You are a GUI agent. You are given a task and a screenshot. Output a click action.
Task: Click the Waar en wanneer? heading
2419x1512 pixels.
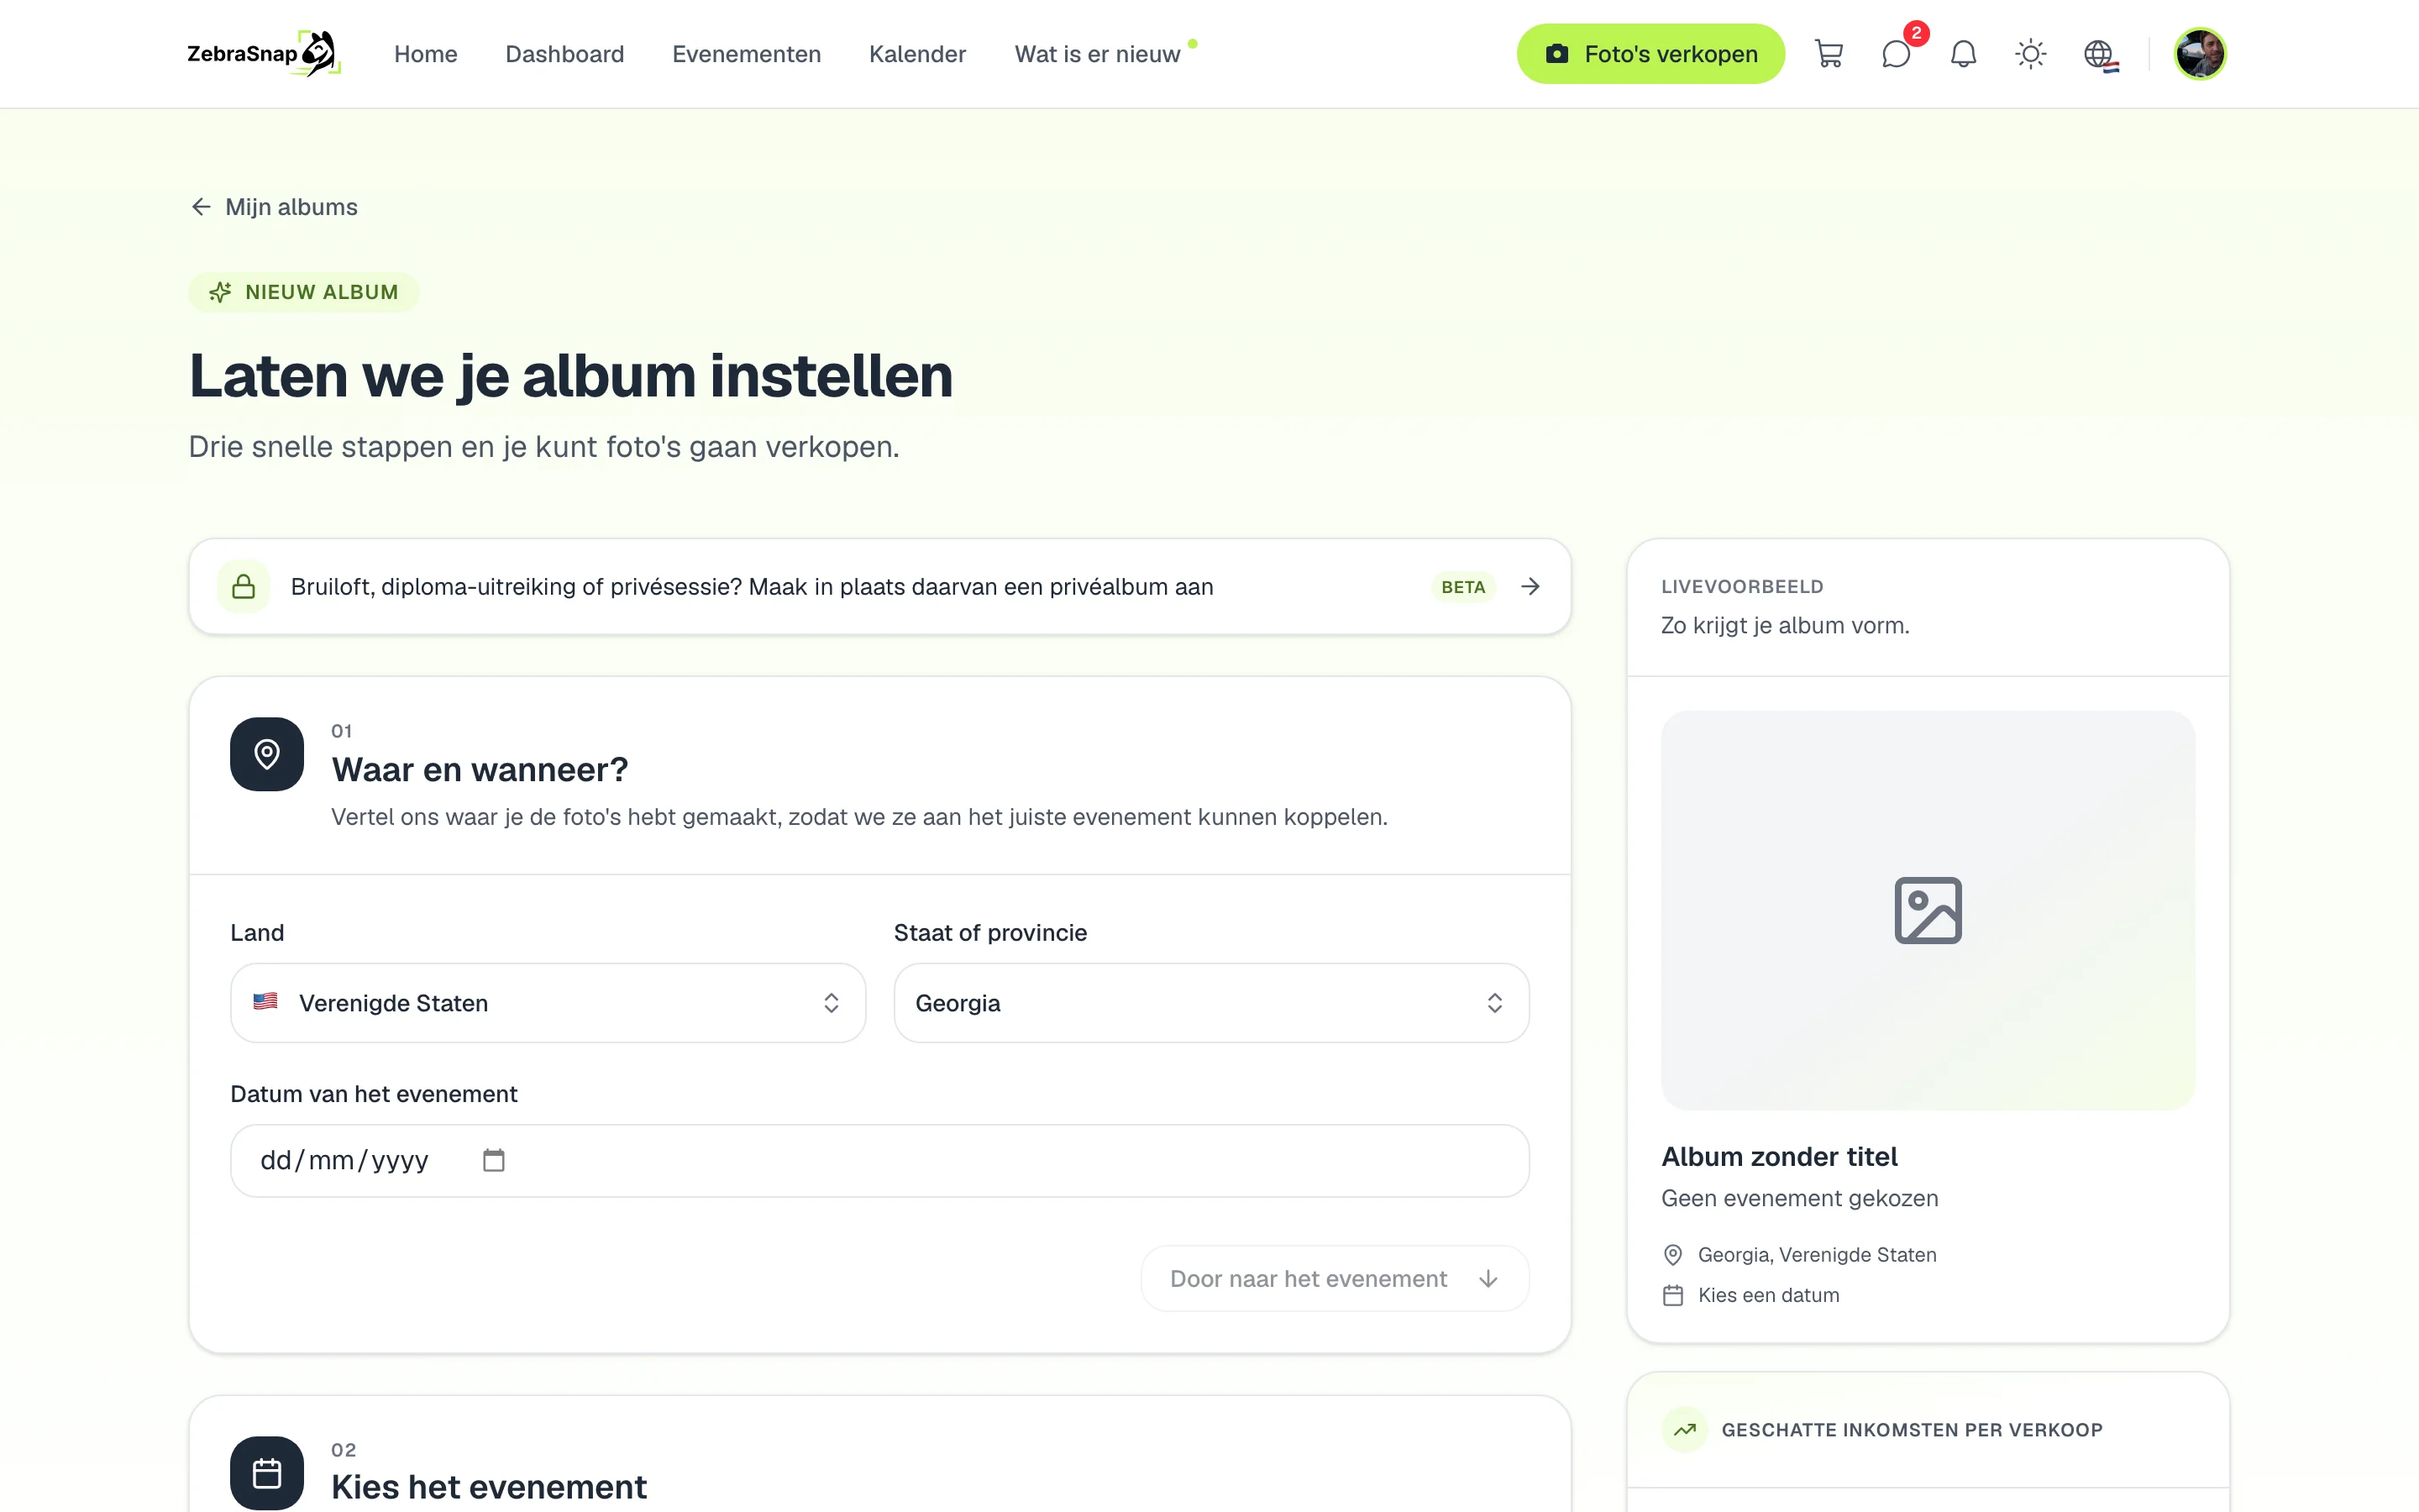pyautogui.click(x=480, y=770)
